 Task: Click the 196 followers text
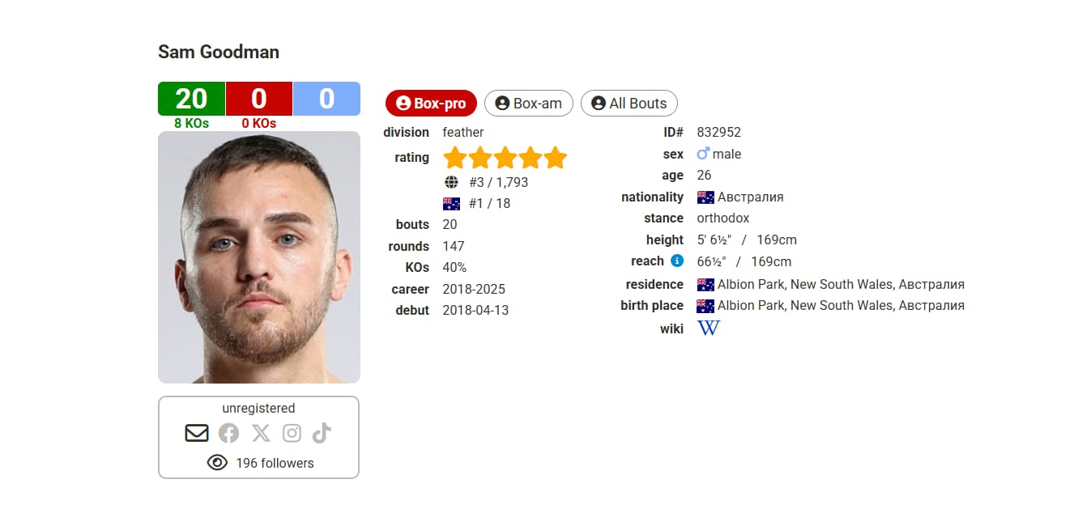(275, 464)
